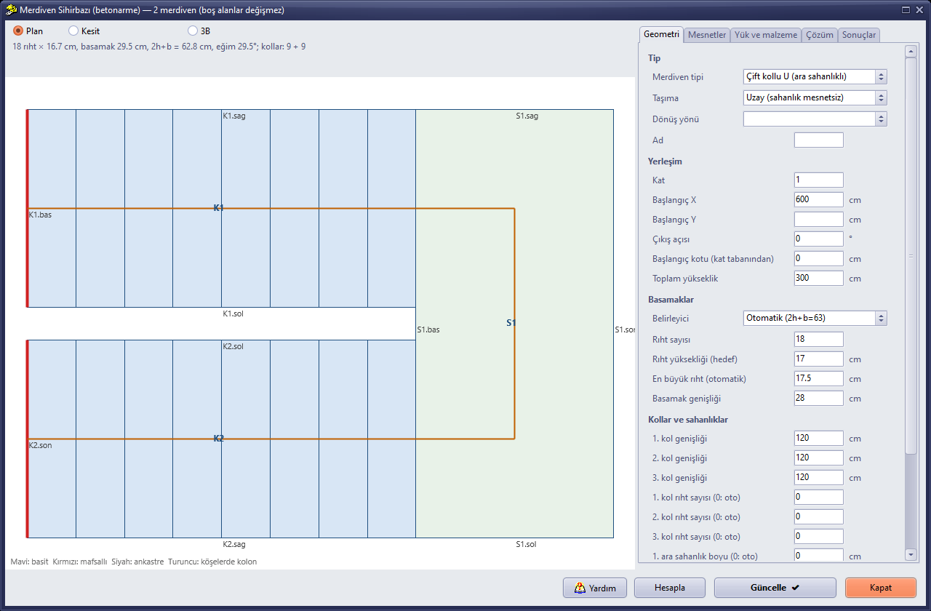Go to the Çözüm tab

(820, 35)
